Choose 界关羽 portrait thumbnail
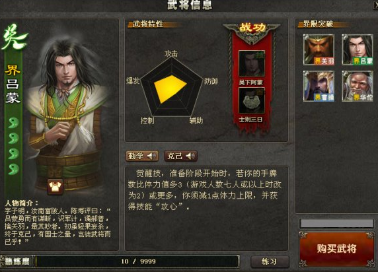This screenshot has width=378, height=272. (319, 50)
